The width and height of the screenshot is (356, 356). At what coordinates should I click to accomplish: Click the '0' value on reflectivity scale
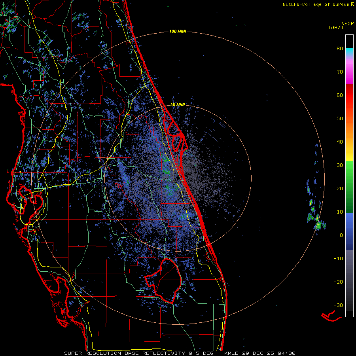pos(341,235)
